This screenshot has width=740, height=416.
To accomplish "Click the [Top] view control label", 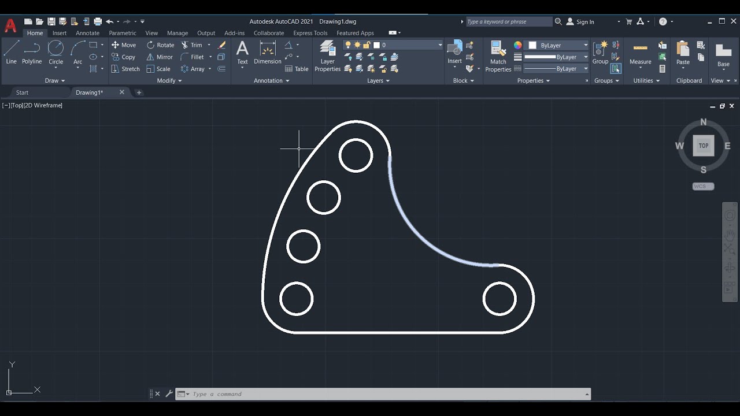I will point(16,105).
